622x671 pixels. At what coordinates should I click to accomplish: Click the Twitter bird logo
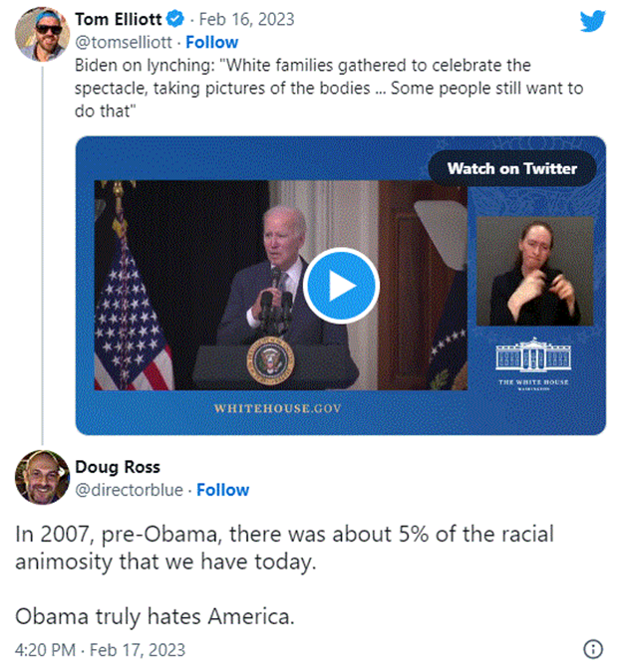594,22
